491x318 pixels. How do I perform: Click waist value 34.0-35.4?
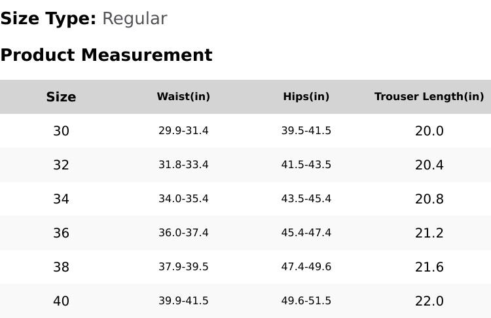click(x=183, y=199)
